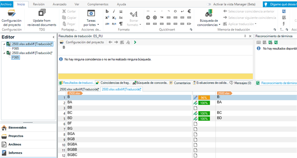Switch to Comentarios tab
297x158 pixels.
180,83
